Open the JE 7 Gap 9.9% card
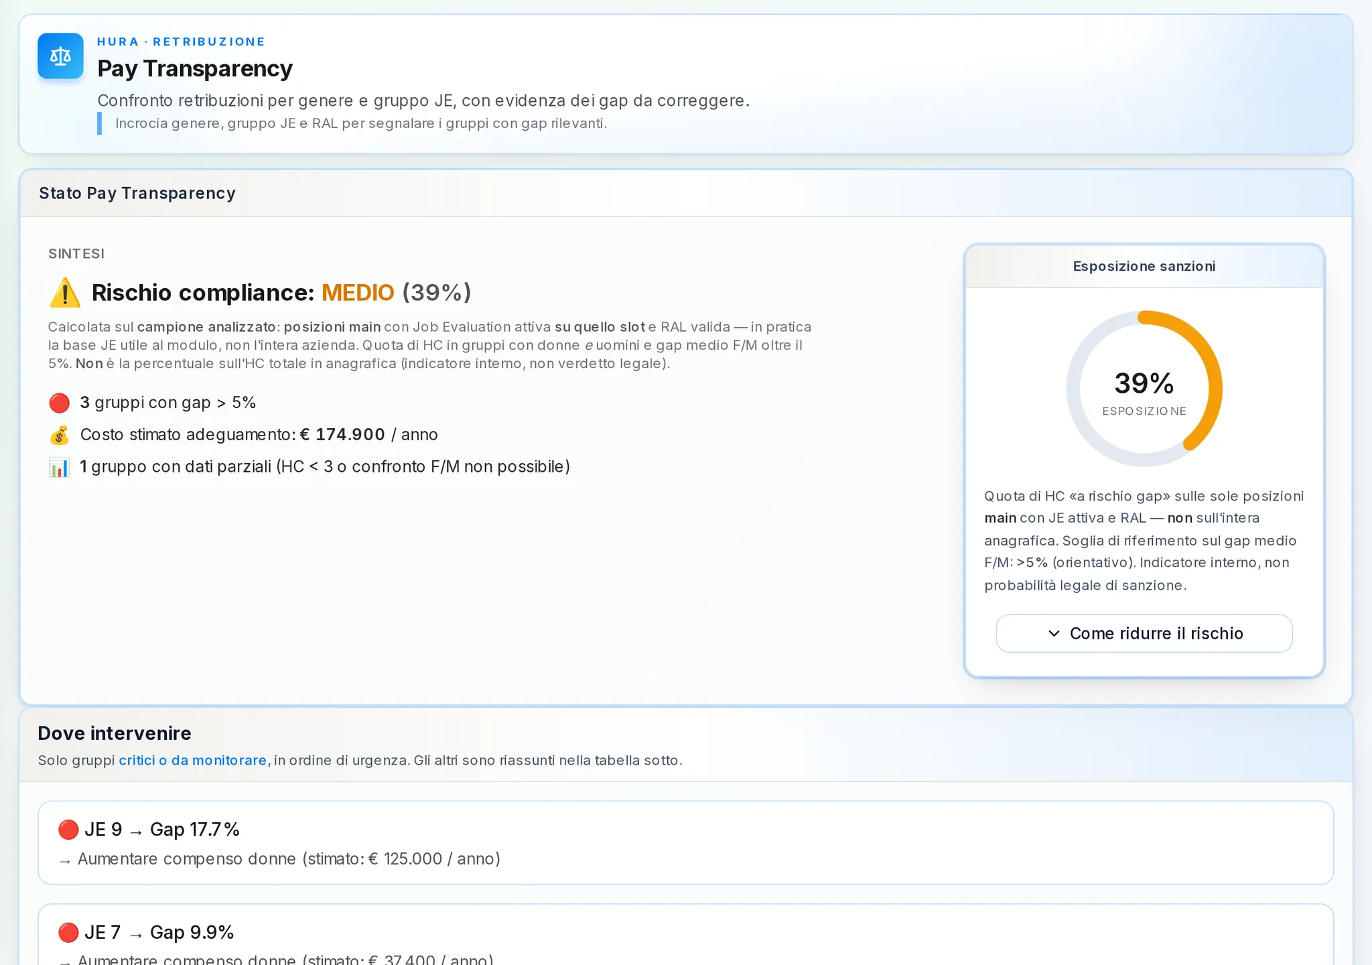This screenshot has height=965, width=1372. click(686, 935)
